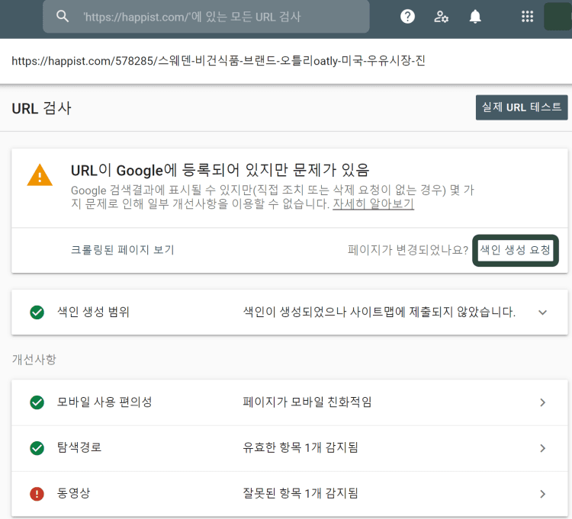Viewport: 572px width, 519px height.
Task: Click text 잘못된 항목 1개 감지됨
Action: tap(300, 494)
